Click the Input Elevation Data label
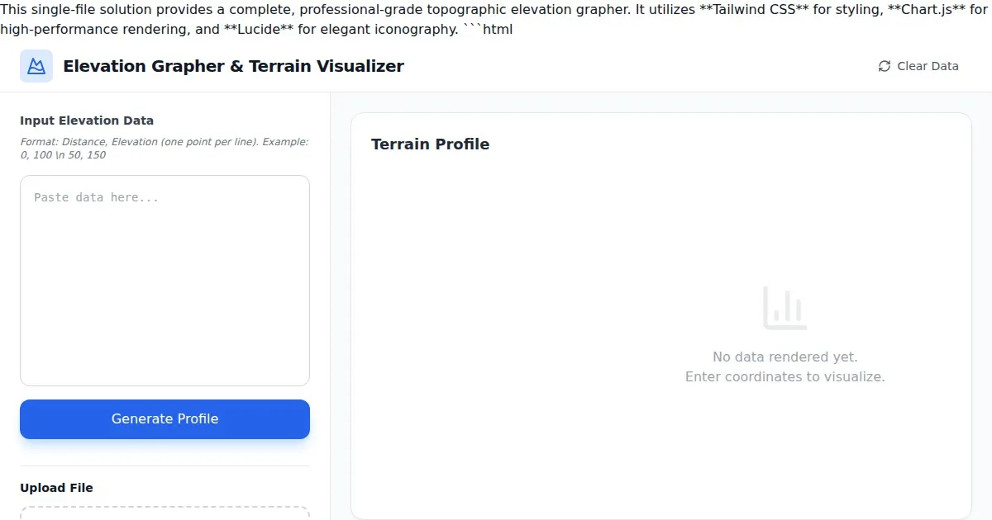This screenshot has height=520, width=992. (x=87, y=121)
